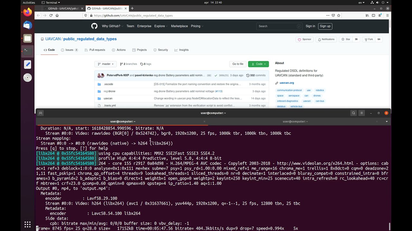Open Firefox account icon
The width and height of the screenshot is (412, 231).
[x=380, y=15]
